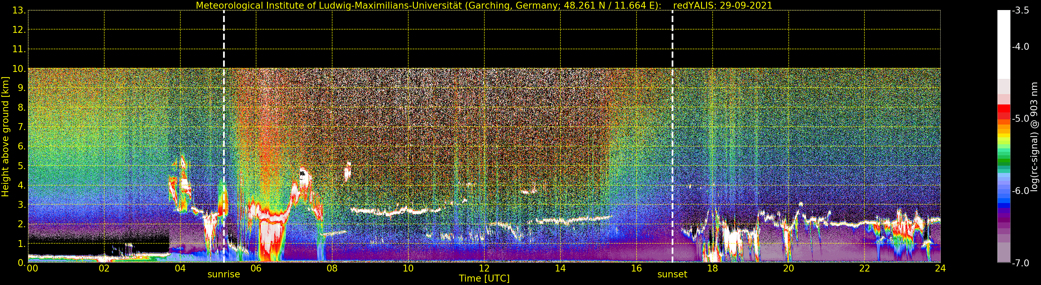Viewport: 1041px width, 285px height.
Task: Click the 20 time axis tick label
Action: [789, 268]
